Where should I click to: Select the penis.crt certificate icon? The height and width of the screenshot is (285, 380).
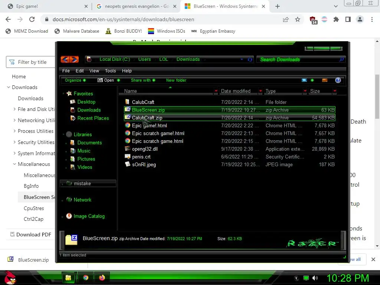point(128,157)
